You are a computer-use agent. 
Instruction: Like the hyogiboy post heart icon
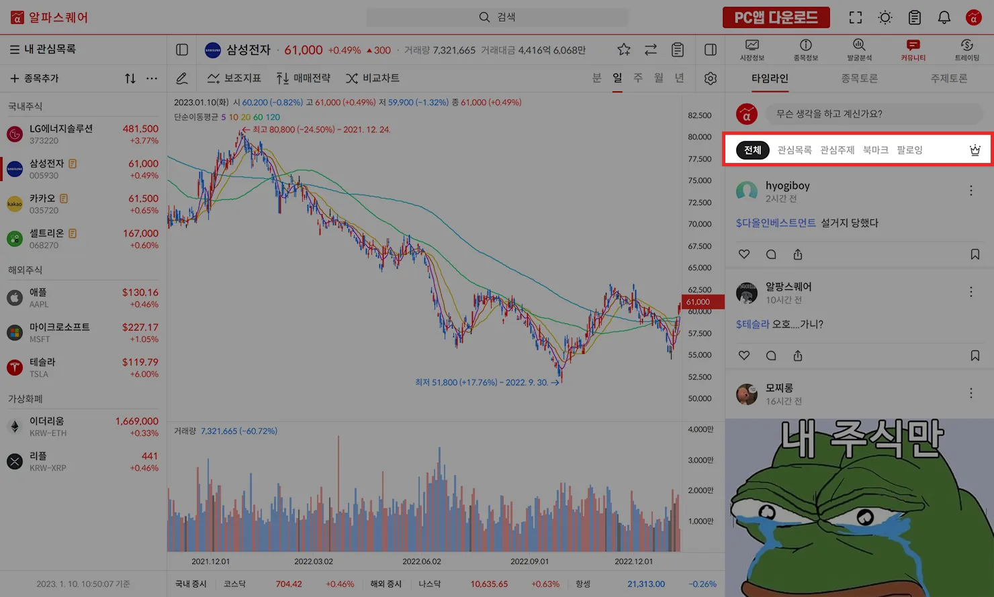coord(744,254)
